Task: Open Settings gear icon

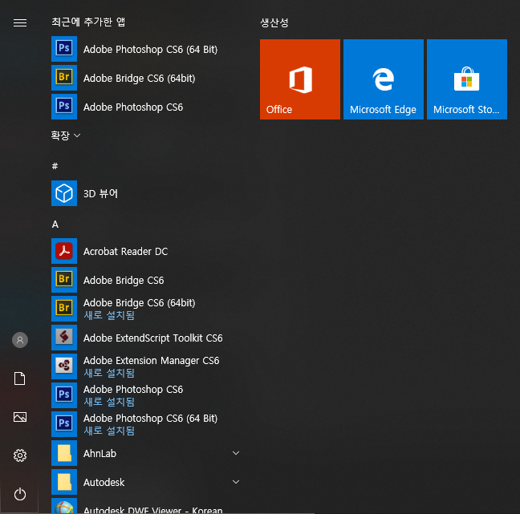Action: [x=20, y=455]
